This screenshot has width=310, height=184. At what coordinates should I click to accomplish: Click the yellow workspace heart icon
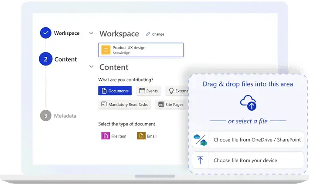[106, 50]
